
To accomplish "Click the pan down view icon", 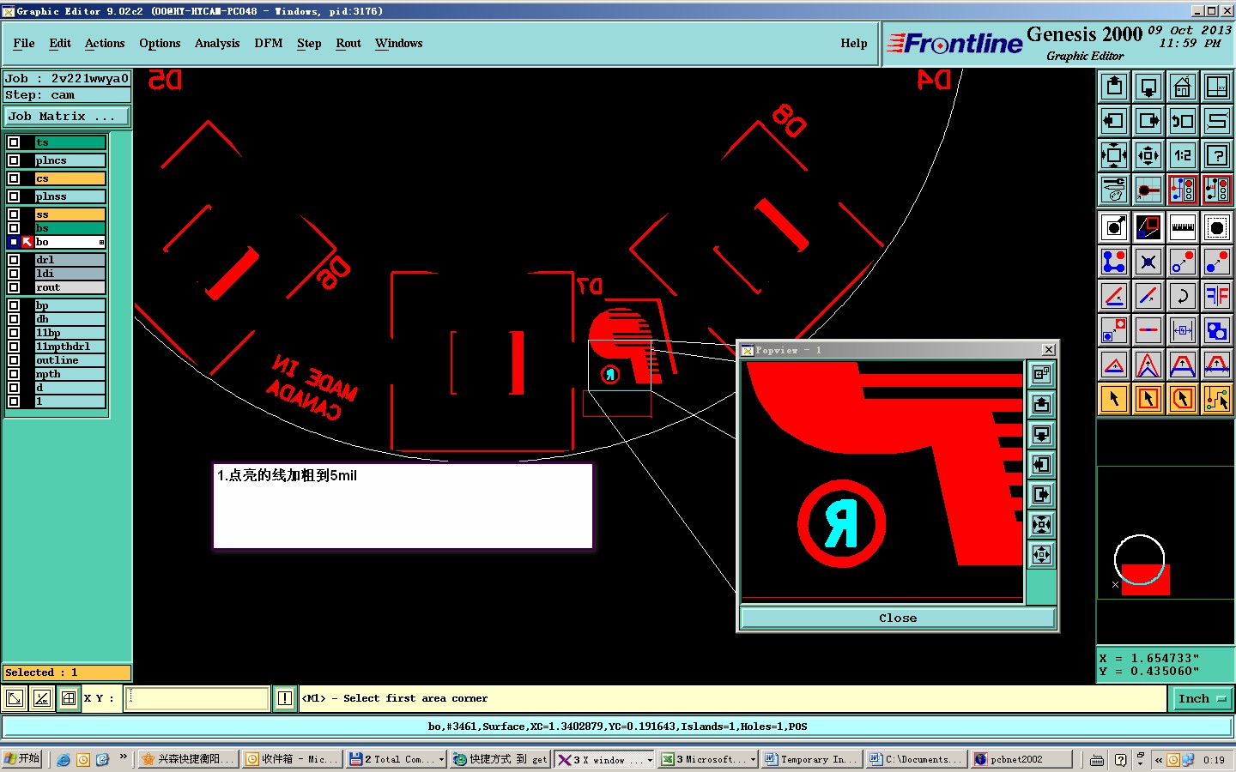I will tap(1148, 87).
